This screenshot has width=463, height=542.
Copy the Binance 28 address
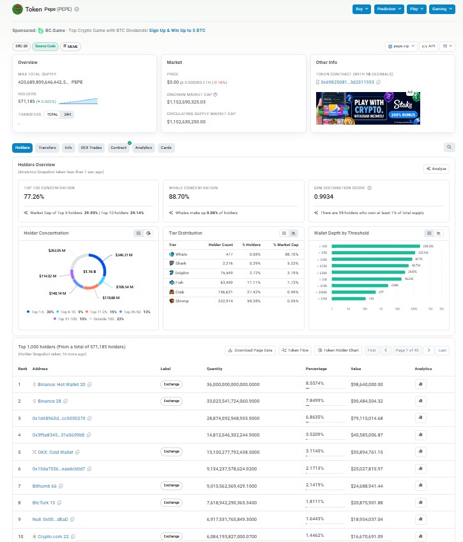point(66,401)
